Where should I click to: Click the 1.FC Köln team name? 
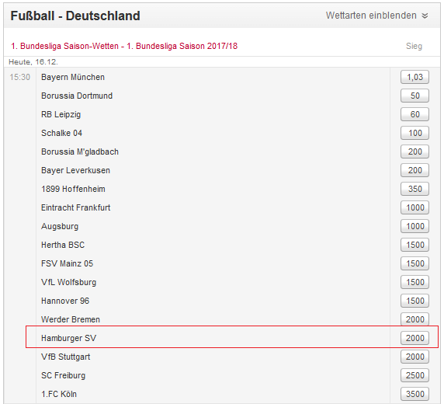pyautogui.click(x=59, y=394)
